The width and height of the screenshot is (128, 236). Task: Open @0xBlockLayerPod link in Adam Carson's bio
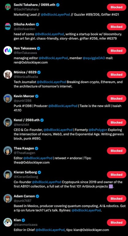coord(86,210)
